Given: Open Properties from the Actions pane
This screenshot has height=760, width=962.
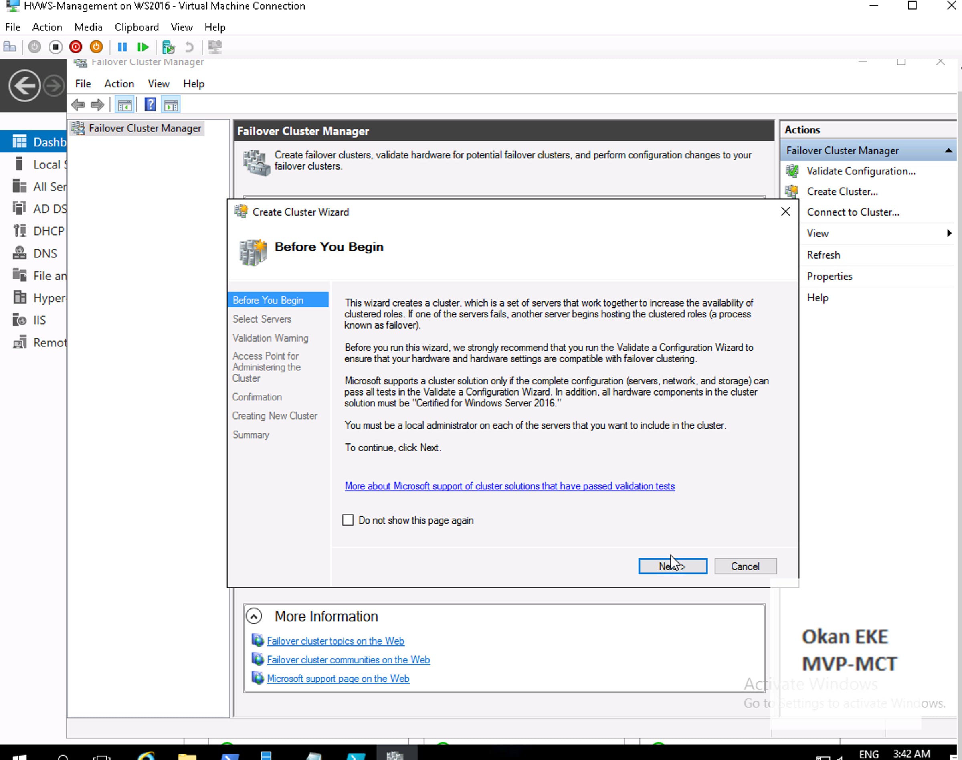Looking at the screenshot, I should pyautogui.click(x=829, y=276).
